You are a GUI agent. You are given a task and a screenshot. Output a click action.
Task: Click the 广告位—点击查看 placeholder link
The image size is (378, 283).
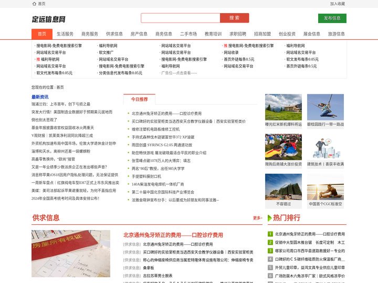[x=179, y=73]
